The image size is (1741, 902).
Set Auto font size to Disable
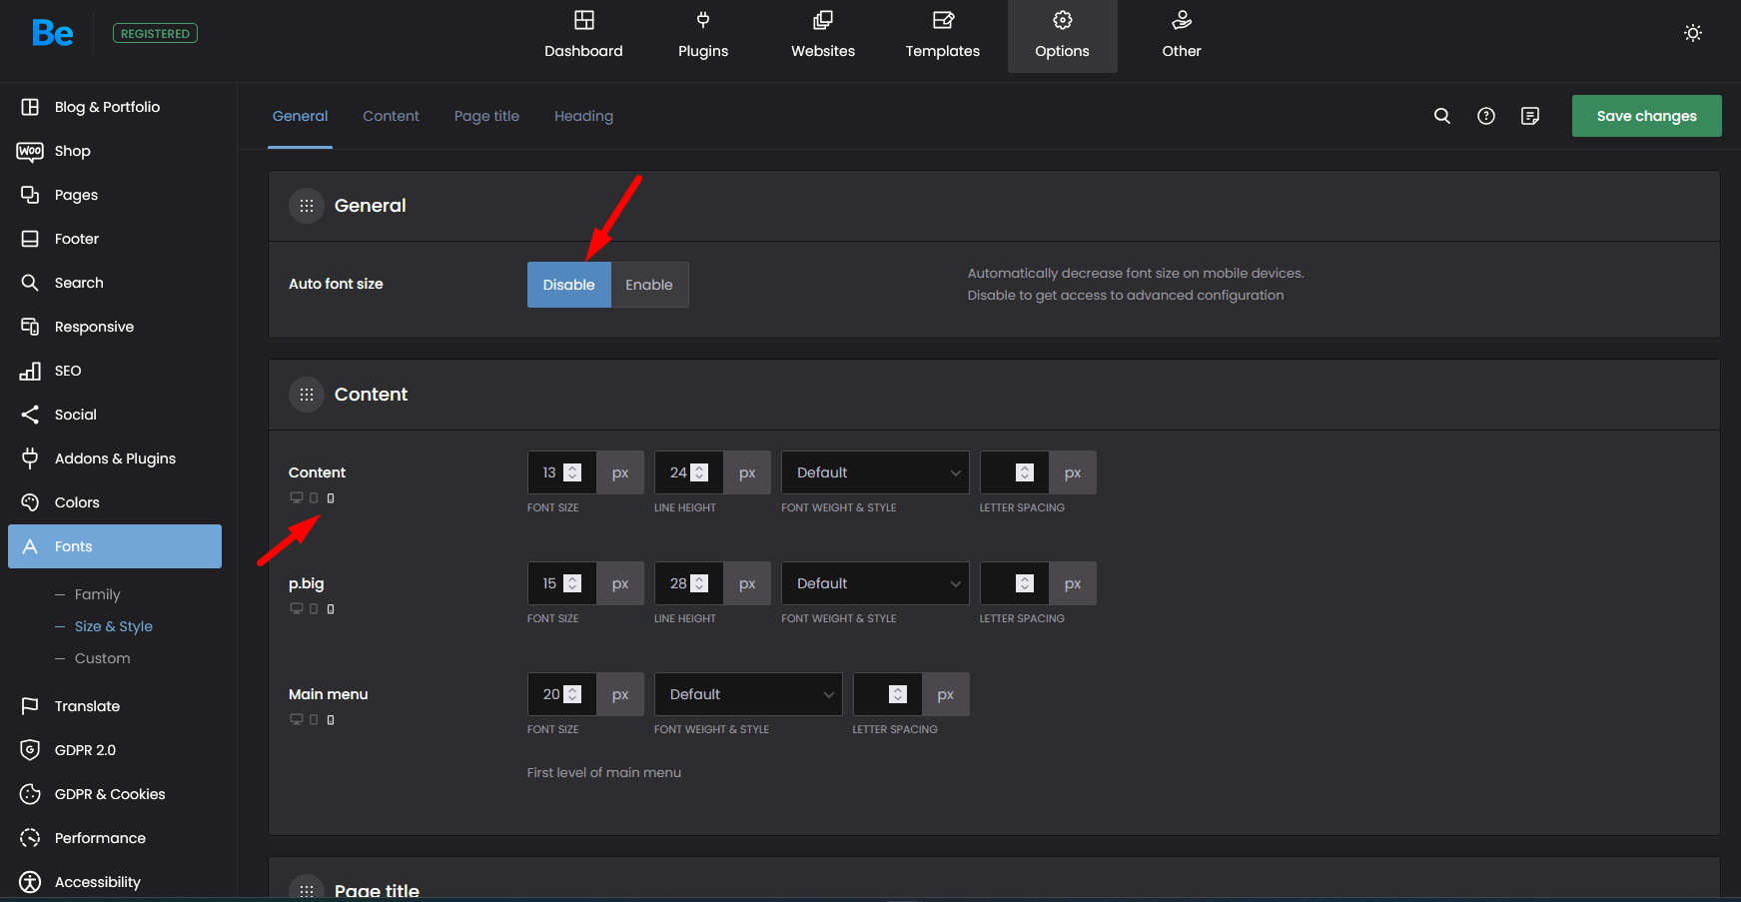568,285
